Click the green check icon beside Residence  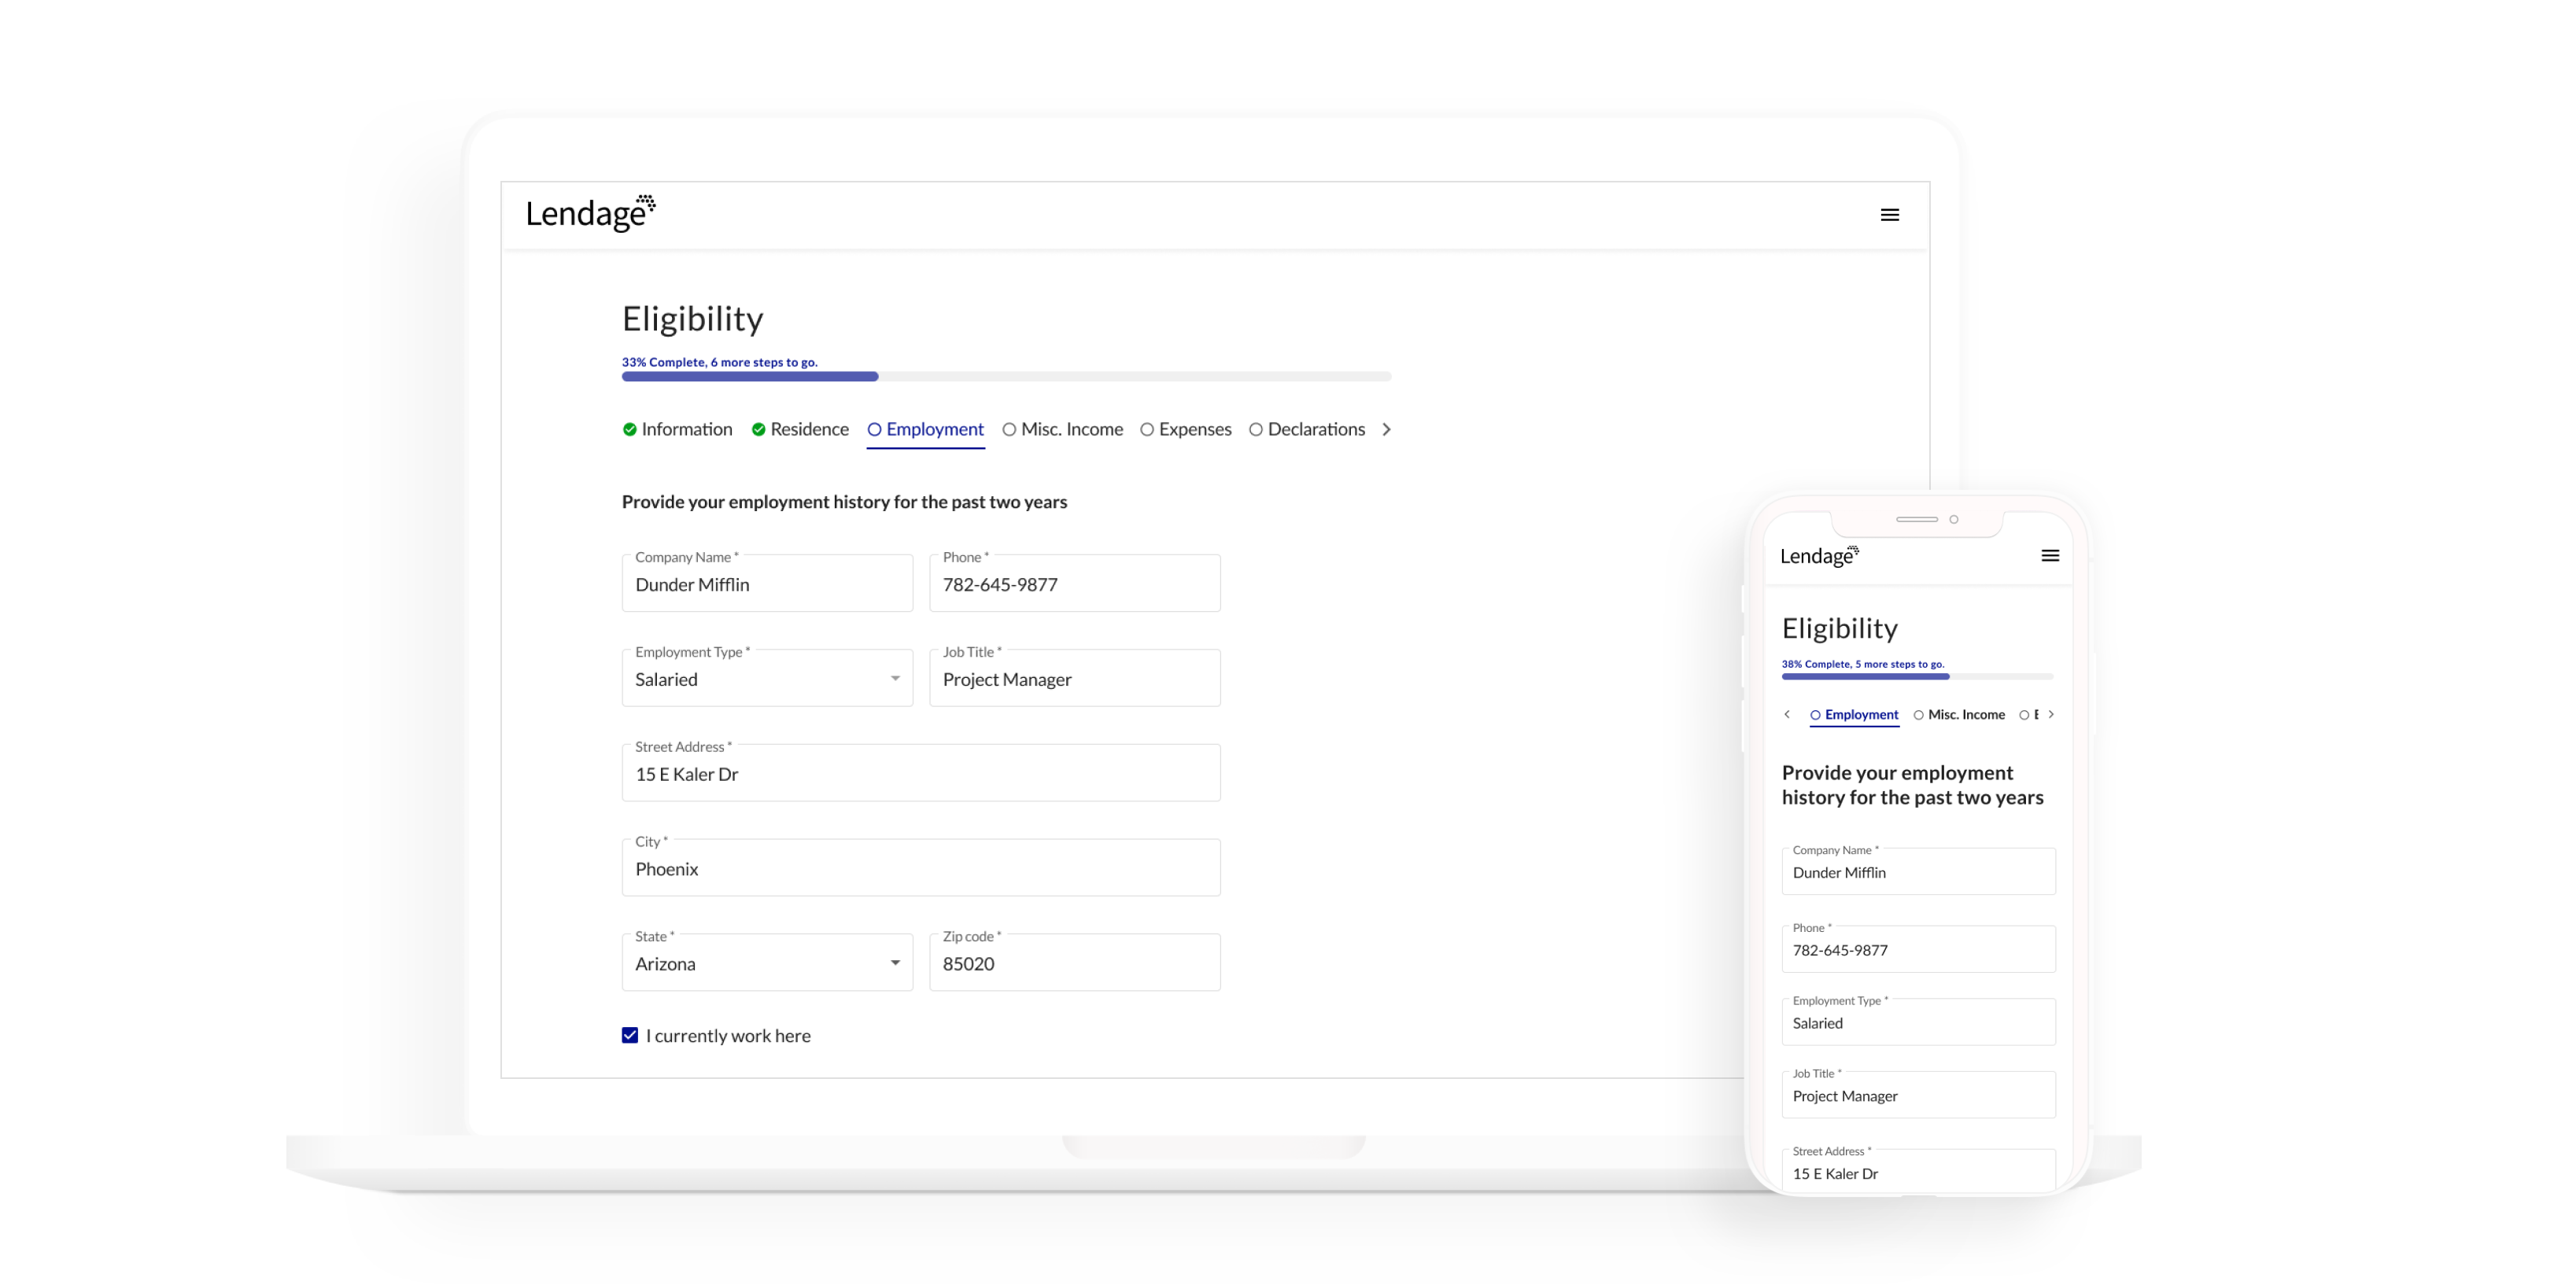point(758,429)
